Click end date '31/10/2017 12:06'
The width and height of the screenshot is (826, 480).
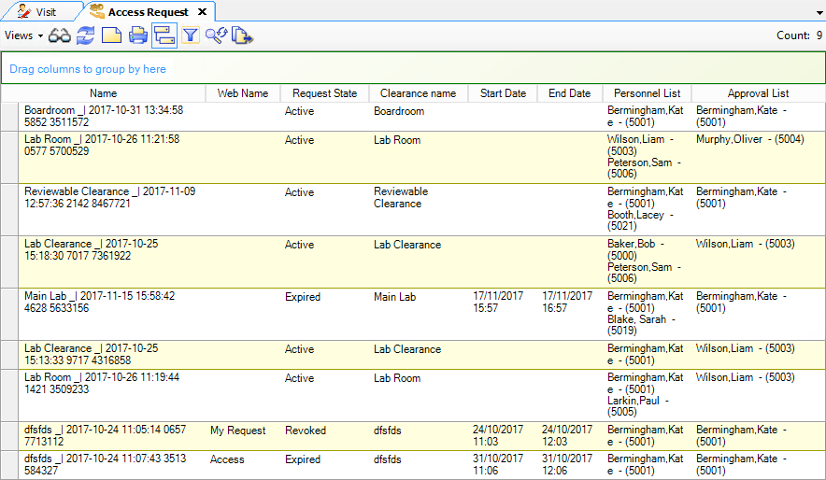(x=567, y=465)
